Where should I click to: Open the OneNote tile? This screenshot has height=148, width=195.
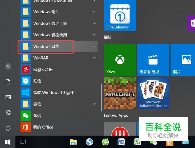click(x=191, y=23)
